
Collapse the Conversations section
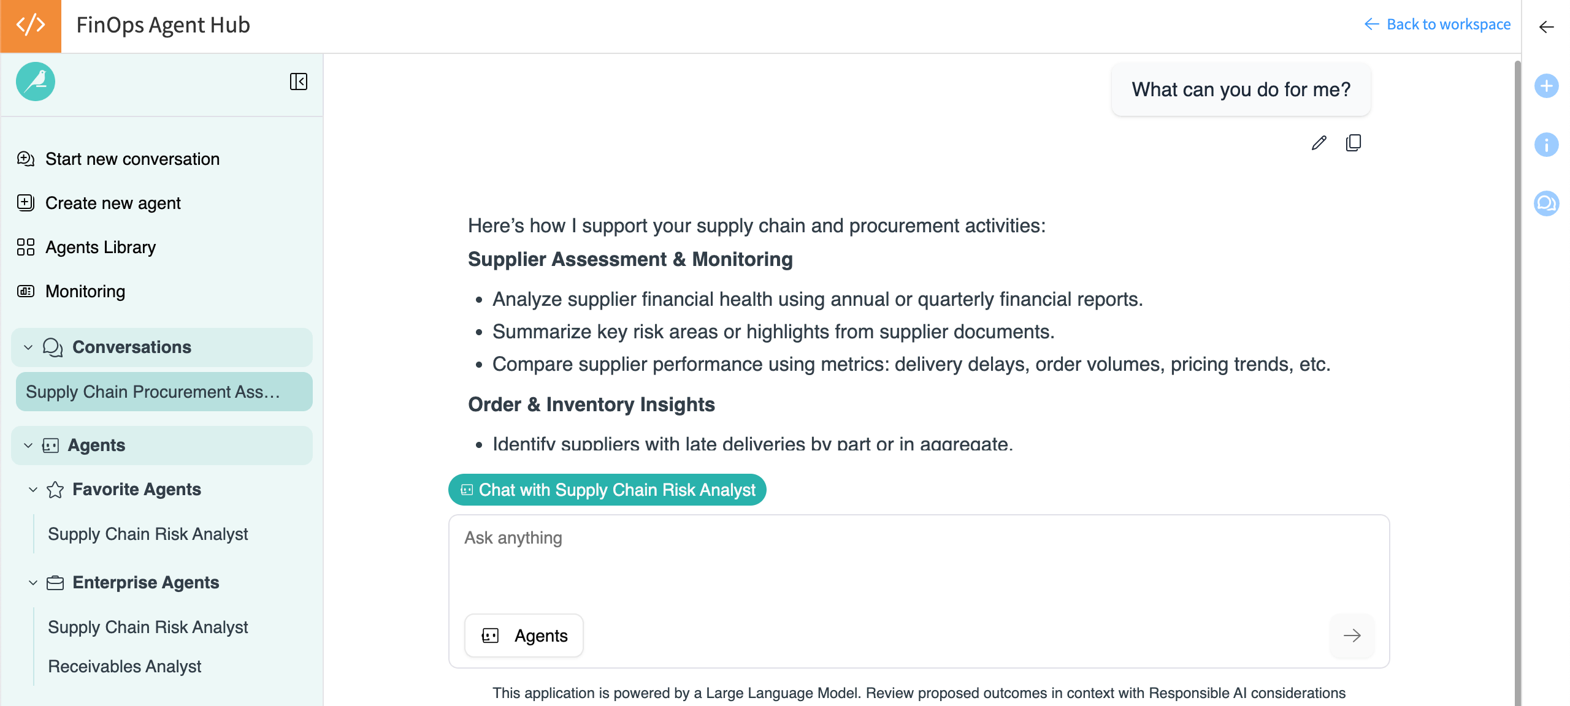27,347
